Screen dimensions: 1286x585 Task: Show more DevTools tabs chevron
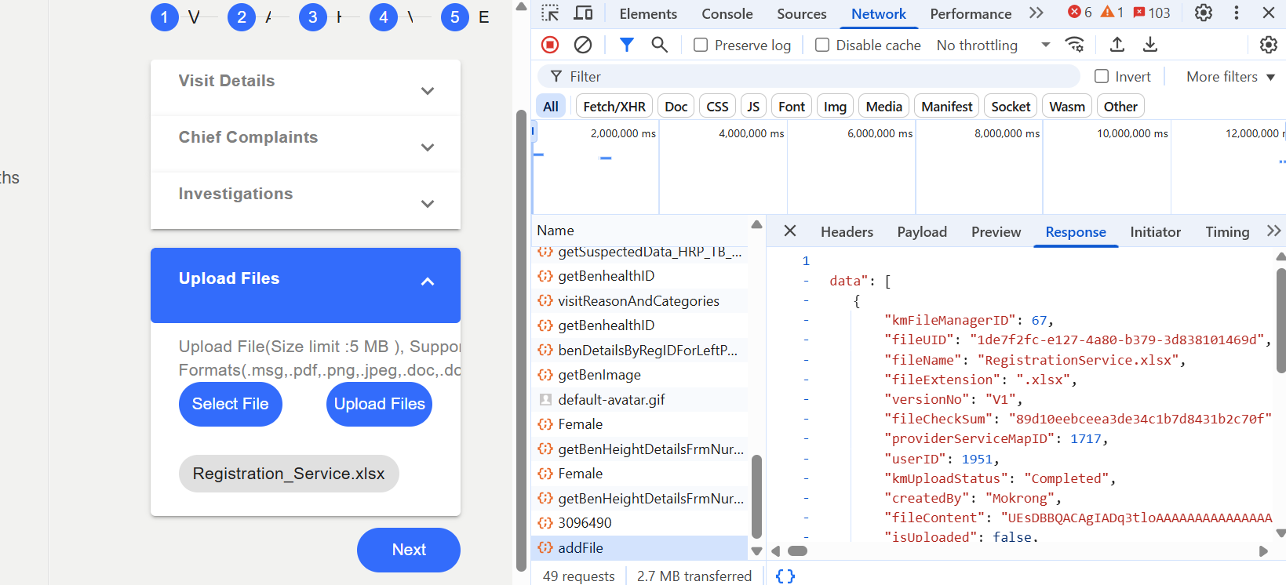(1036, 13)
